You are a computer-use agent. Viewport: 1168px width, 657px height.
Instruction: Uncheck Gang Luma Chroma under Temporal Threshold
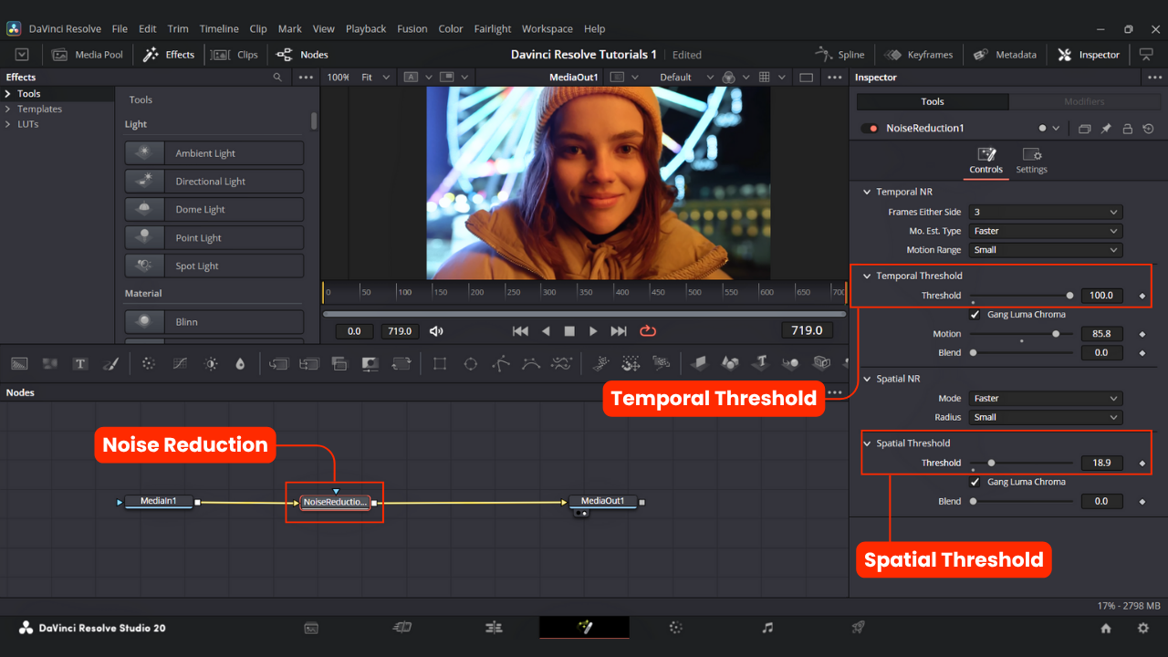pos(975,315)
